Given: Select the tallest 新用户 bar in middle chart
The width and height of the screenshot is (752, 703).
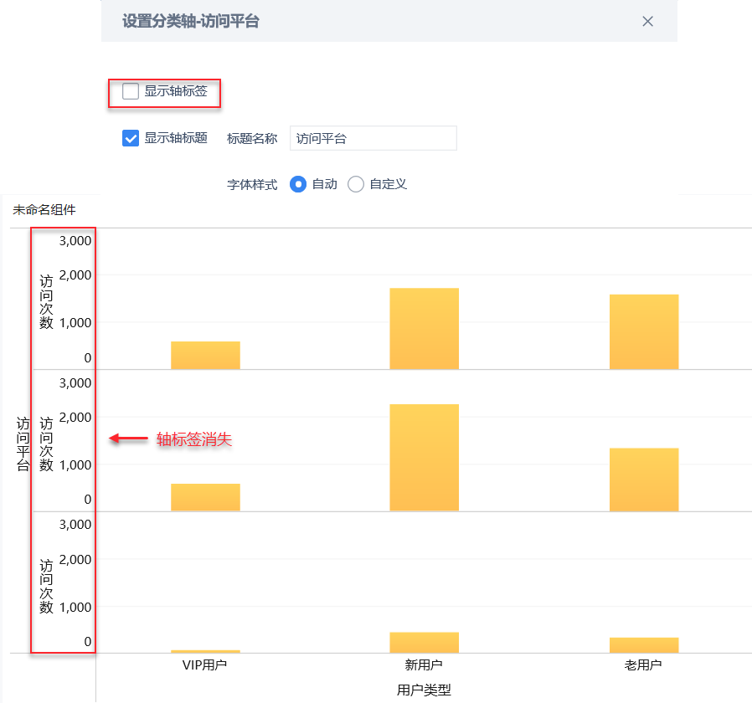Looking at the screenshot, I should 424,458.
